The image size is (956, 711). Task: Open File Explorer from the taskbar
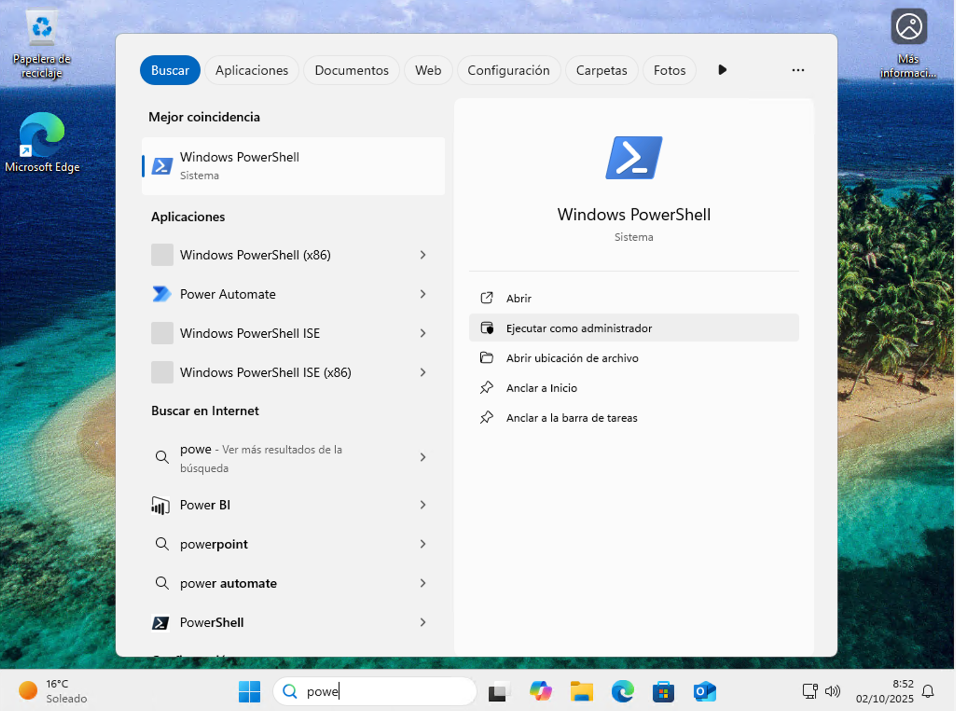(582, 691)
